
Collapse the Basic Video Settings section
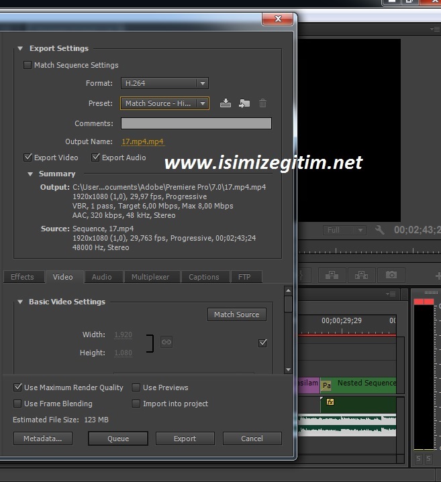click(20, 302)
